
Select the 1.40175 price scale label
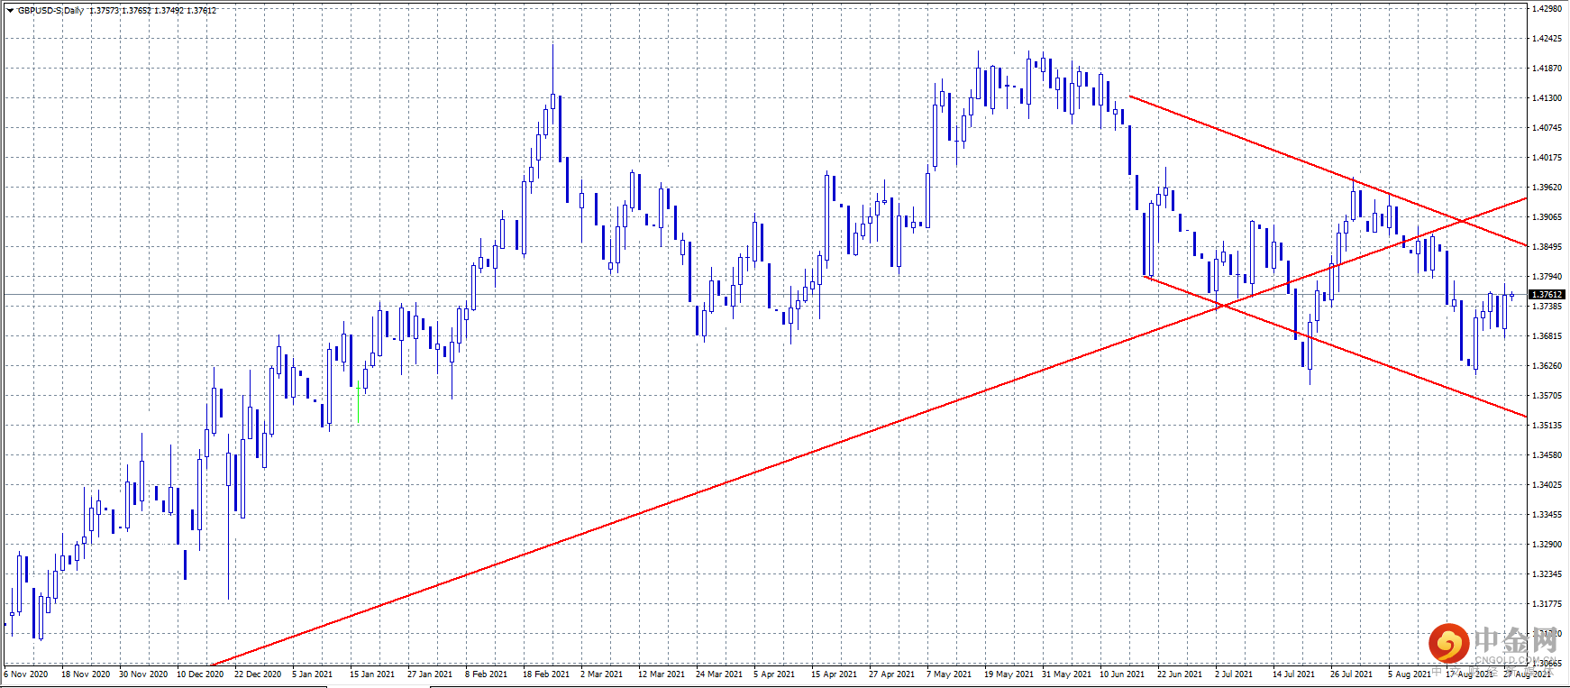(x=1547, y=158)
